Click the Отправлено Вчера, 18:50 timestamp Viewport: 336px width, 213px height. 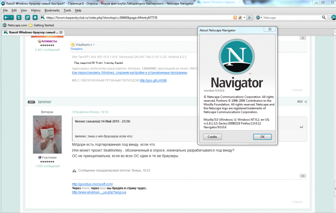point(90,112)
